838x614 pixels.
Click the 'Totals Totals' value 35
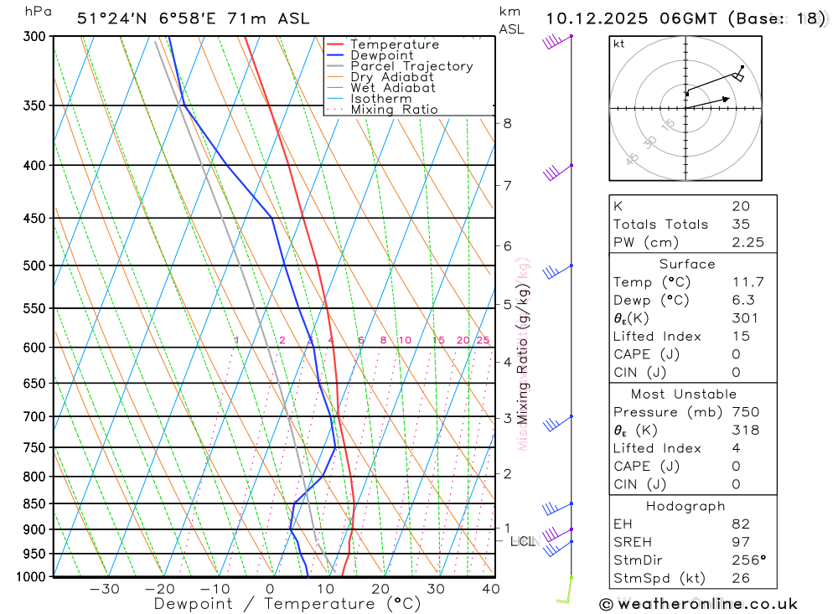click(741, 224)
